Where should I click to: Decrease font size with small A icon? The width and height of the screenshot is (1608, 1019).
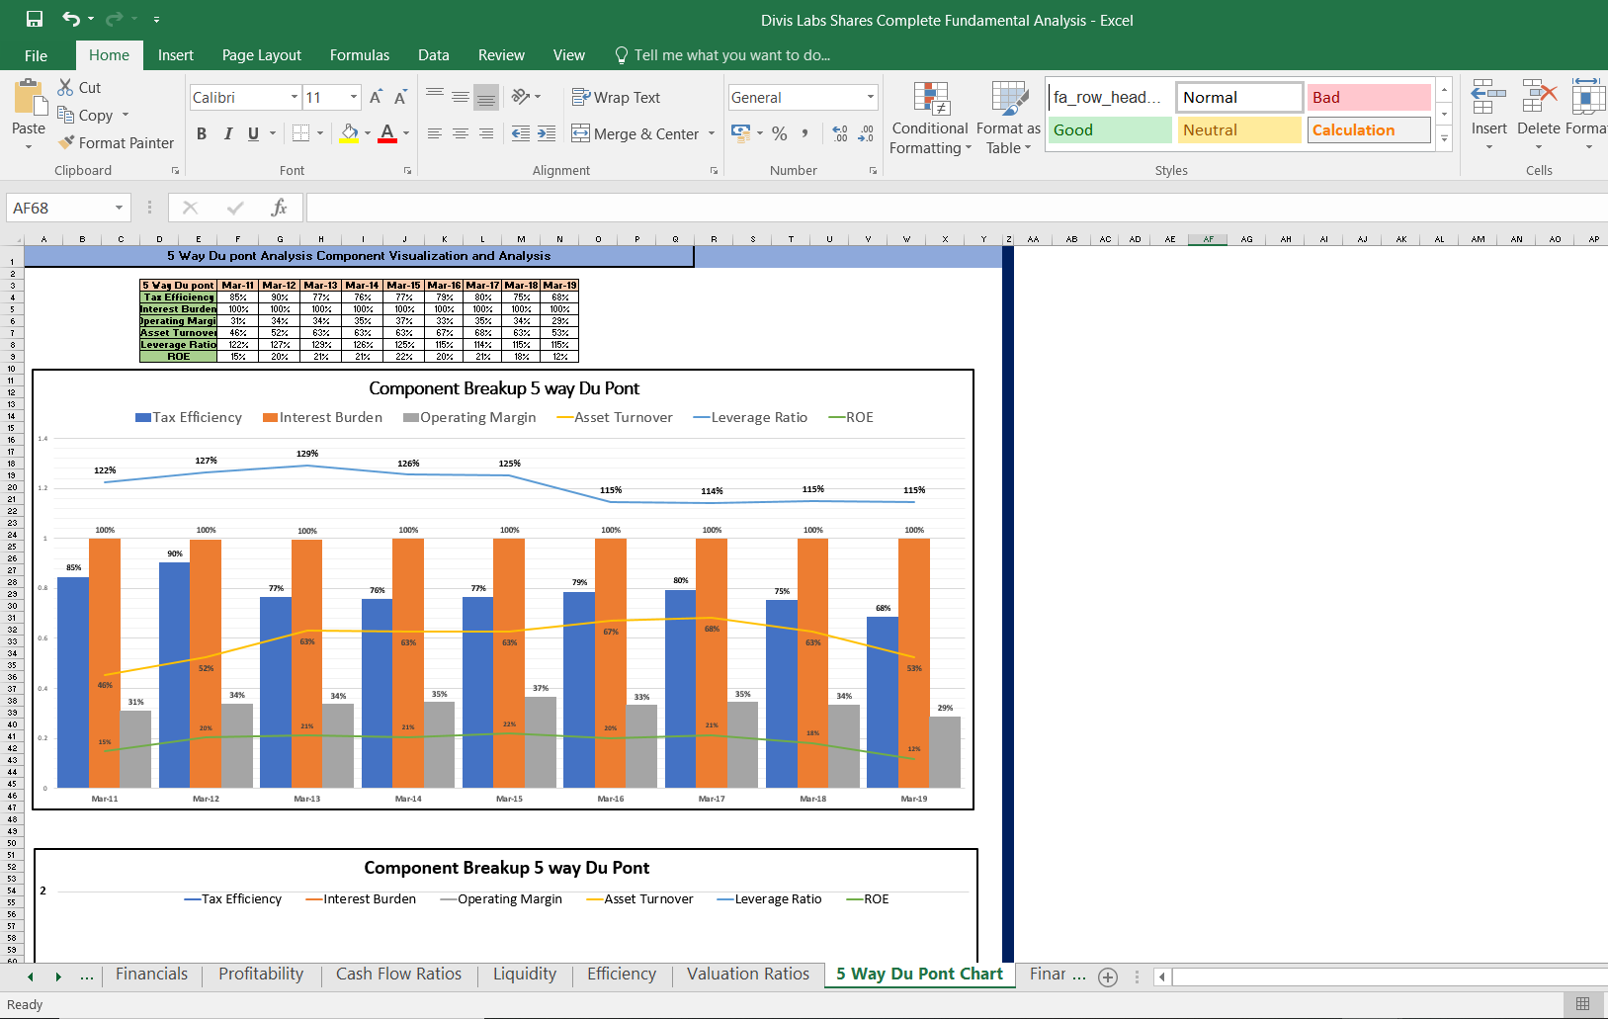(x=400, y=97)
